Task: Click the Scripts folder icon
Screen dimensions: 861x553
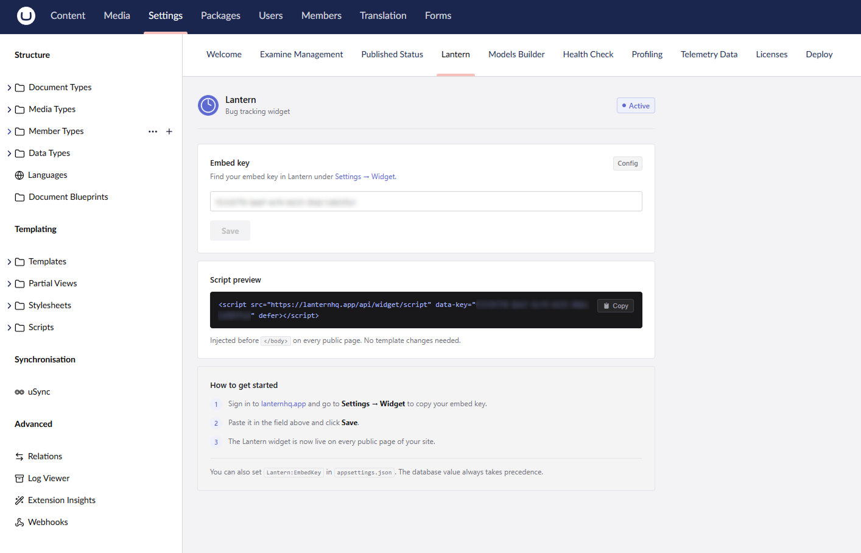Action: tap(19, 328)
